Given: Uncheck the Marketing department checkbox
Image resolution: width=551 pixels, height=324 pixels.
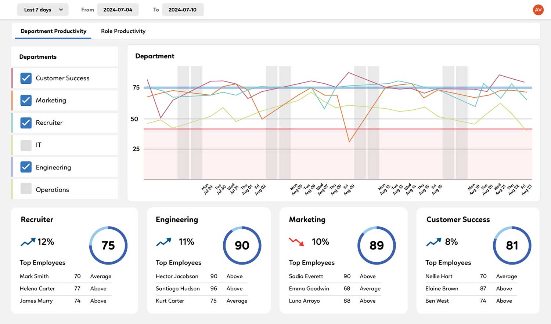Looking at the screenshot, I should pyautogui.click(x=26, y=101).
